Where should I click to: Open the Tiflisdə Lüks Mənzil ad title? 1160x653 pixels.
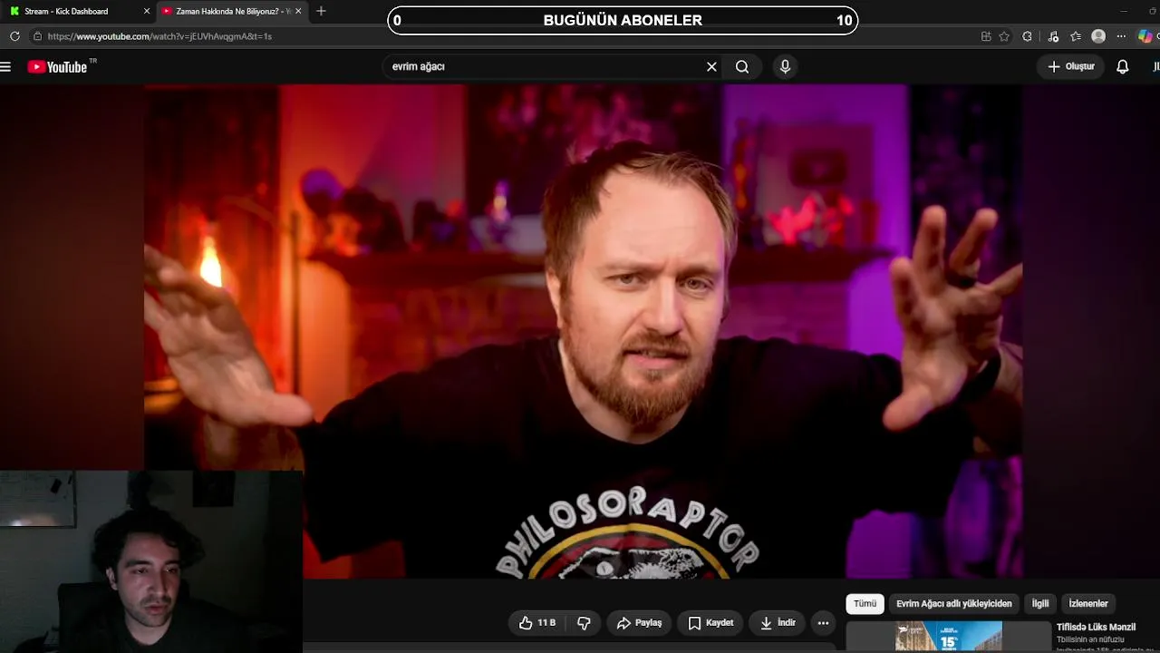coord(1096,627)
